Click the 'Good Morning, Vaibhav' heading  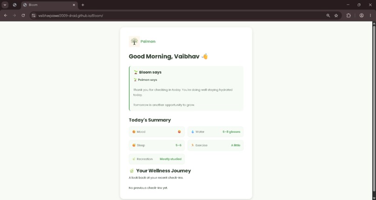pyautogui.click(x=164, y=57)
